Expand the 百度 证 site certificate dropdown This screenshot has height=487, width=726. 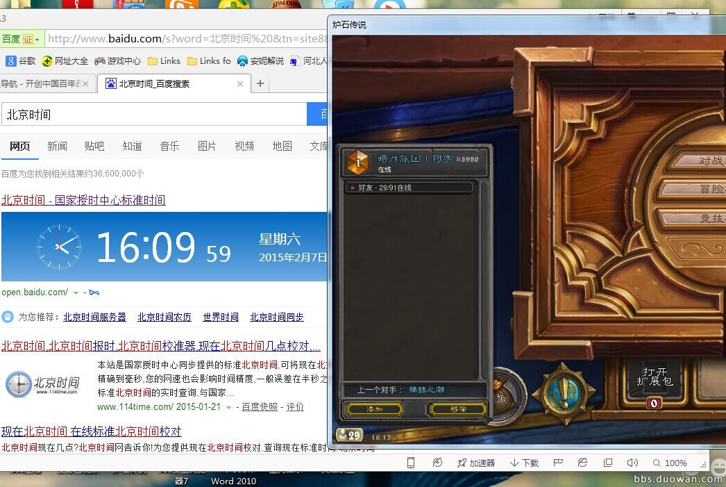[21, 39]
